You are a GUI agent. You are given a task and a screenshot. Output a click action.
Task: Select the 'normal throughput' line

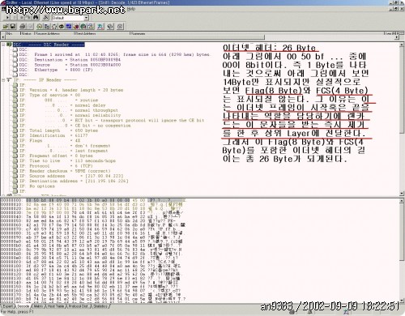69,110
